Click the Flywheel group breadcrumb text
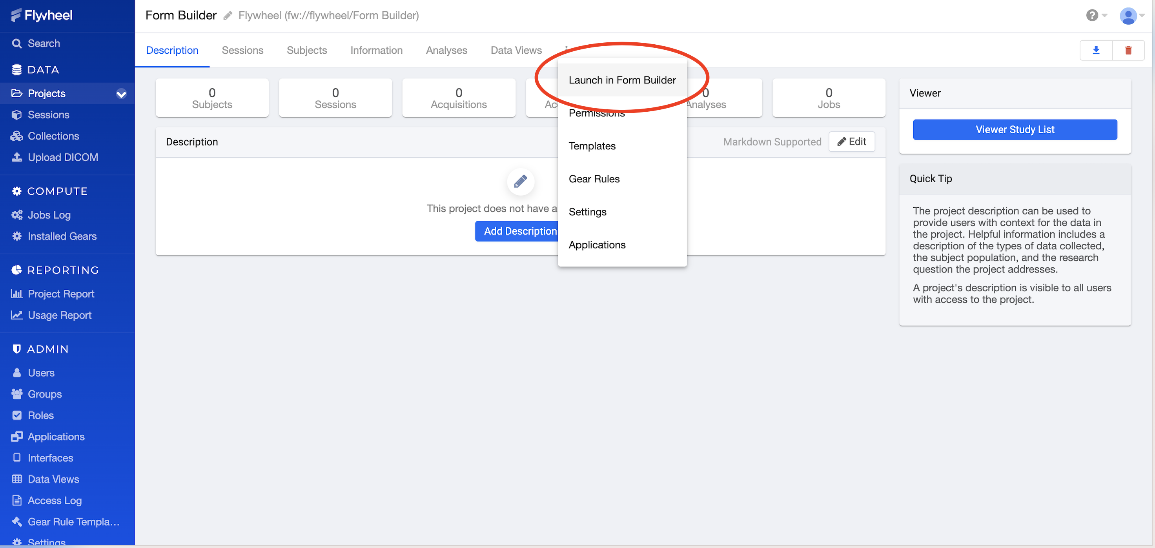 click(329, 15)
